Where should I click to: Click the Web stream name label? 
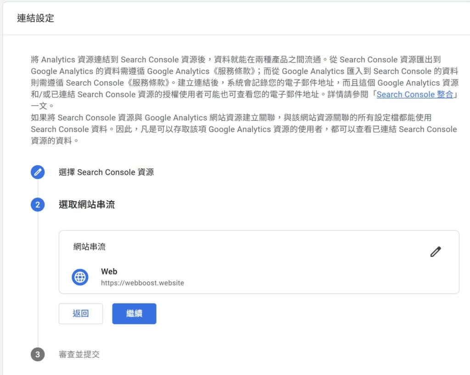coord(109,271)
